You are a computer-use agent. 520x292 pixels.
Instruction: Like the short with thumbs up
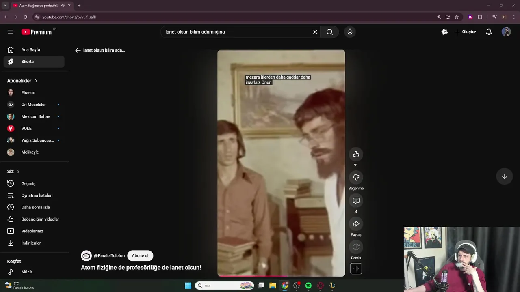(356, 154)
